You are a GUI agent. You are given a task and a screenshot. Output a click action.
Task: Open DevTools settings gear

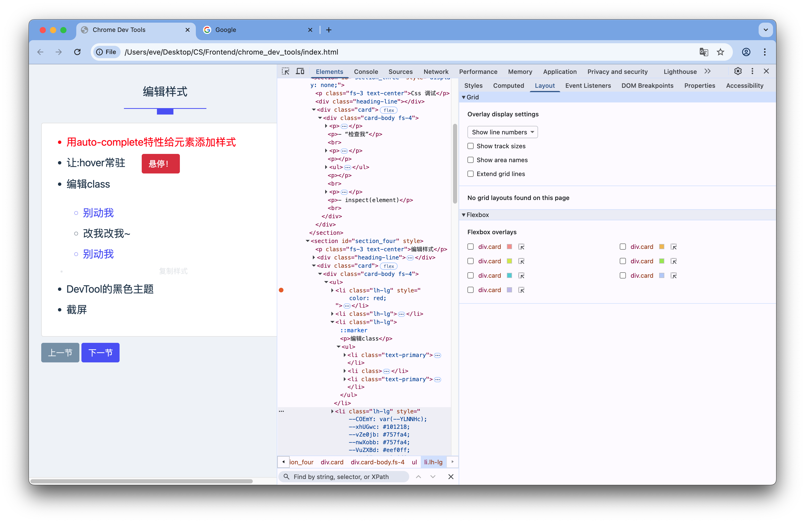click(x=738, y=71)
